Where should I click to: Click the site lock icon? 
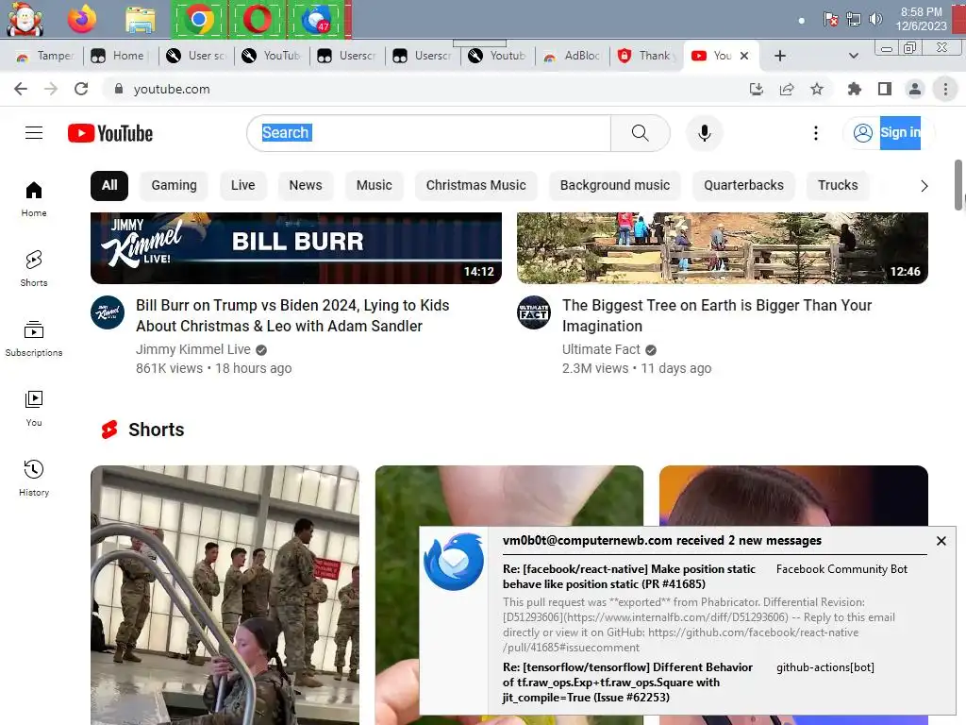click(118, 89)
